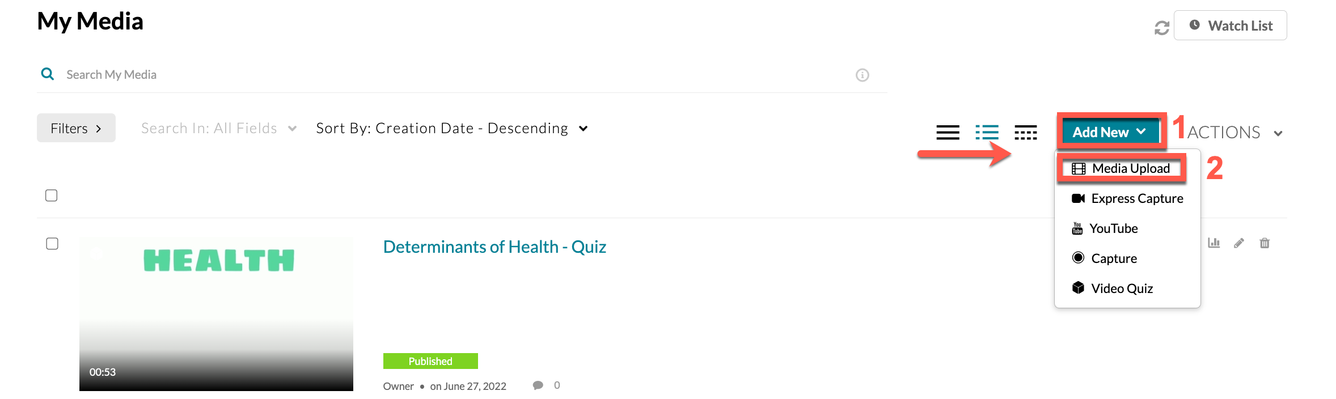Viewport: 1336px width, 399px height.
Task: Delete the Determinants of Health quiz
Action: [x=1265, y=243]
